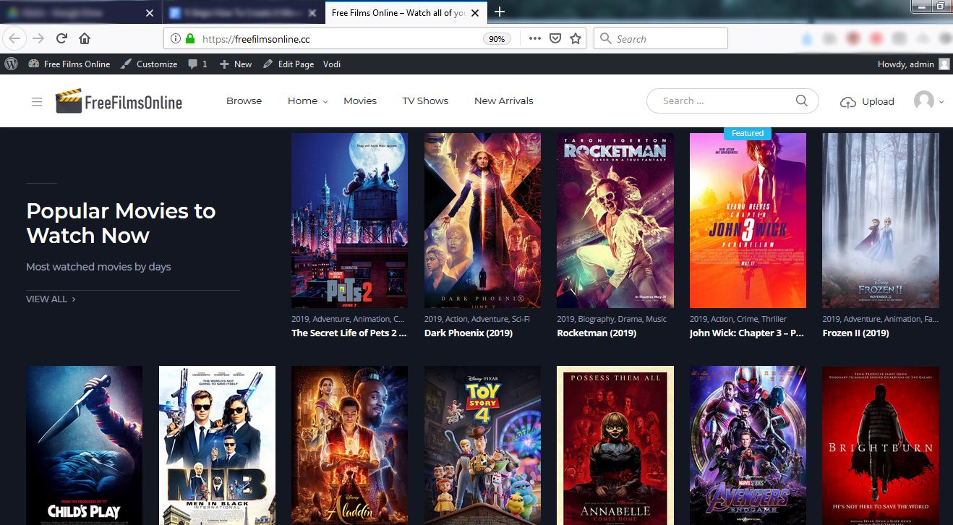Open the Rocketman poster
Viewport: 953px width, 525px height.
(x=615, y=221)
